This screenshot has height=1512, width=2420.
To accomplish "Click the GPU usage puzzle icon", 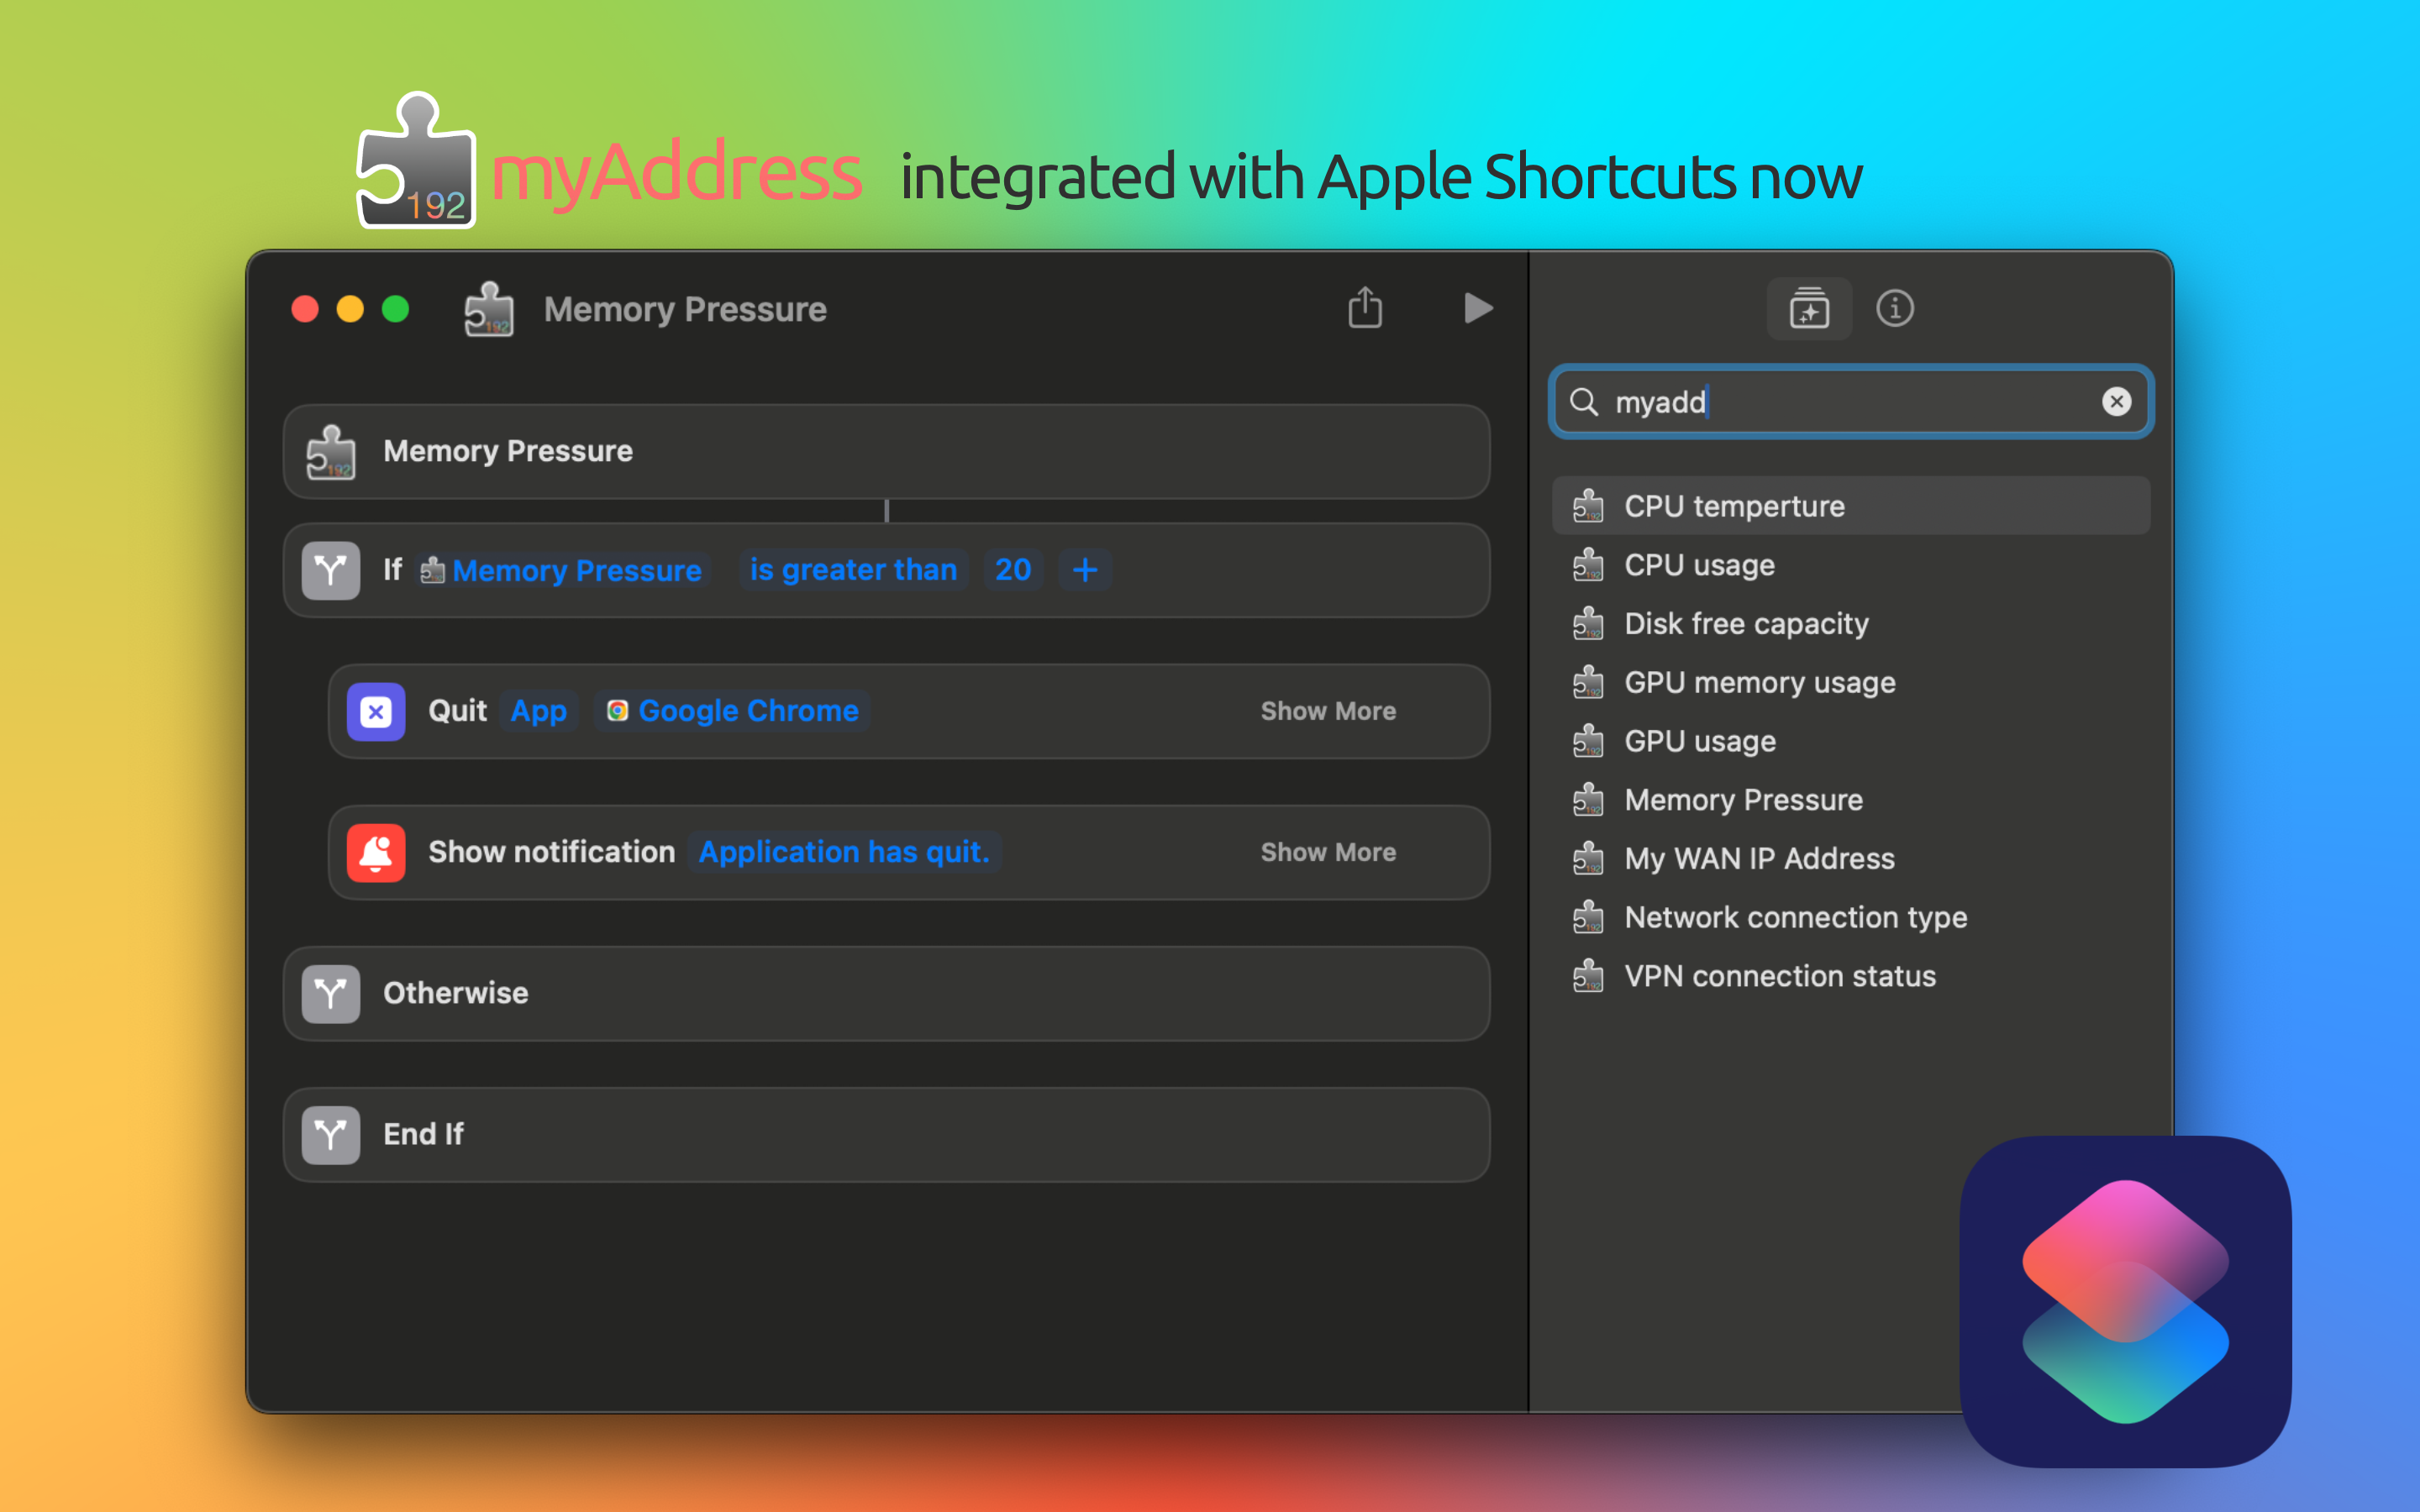I will (x=1588, y=741).
